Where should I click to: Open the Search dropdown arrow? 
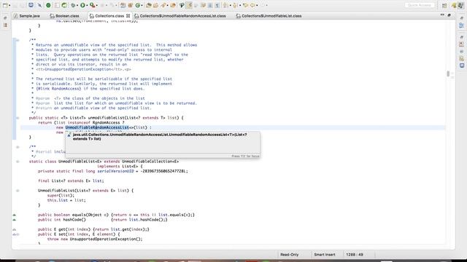(x=167, y=5)
